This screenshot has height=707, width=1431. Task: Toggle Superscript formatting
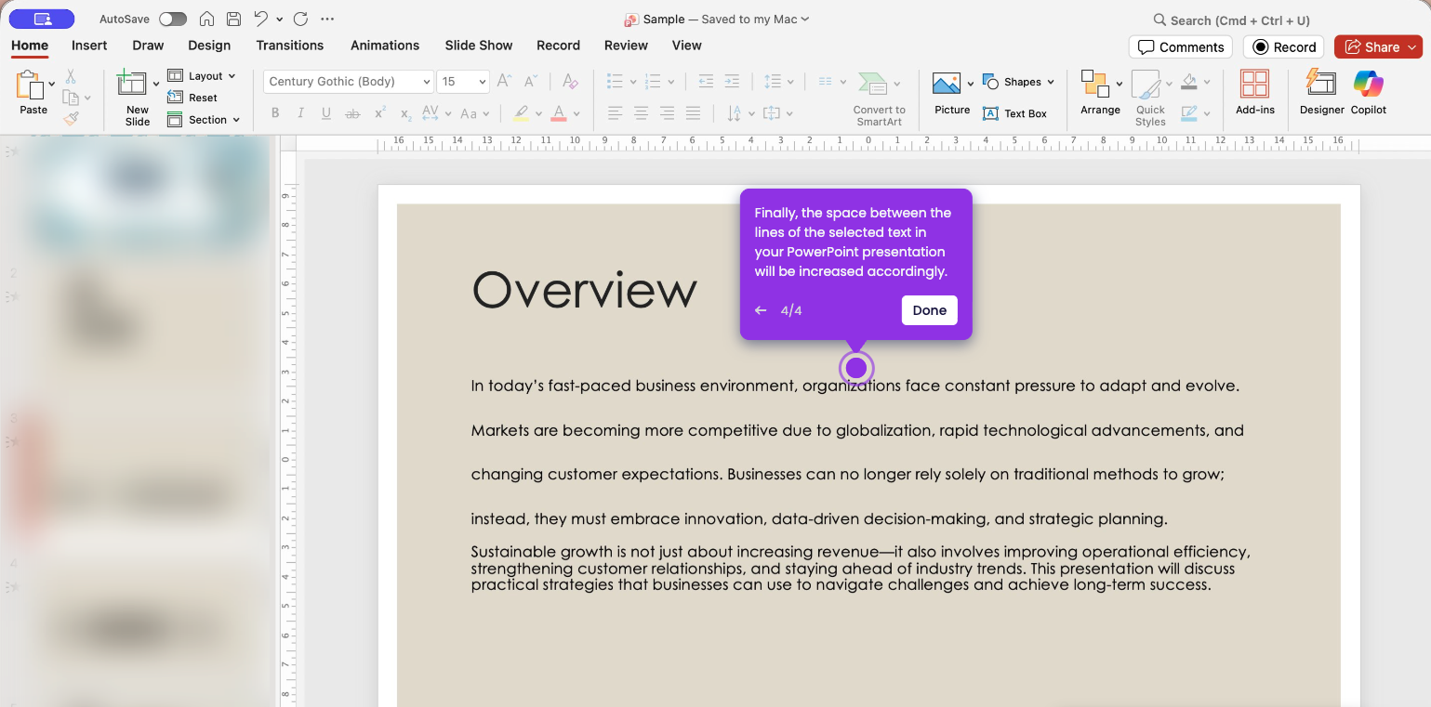coord(379,114)
